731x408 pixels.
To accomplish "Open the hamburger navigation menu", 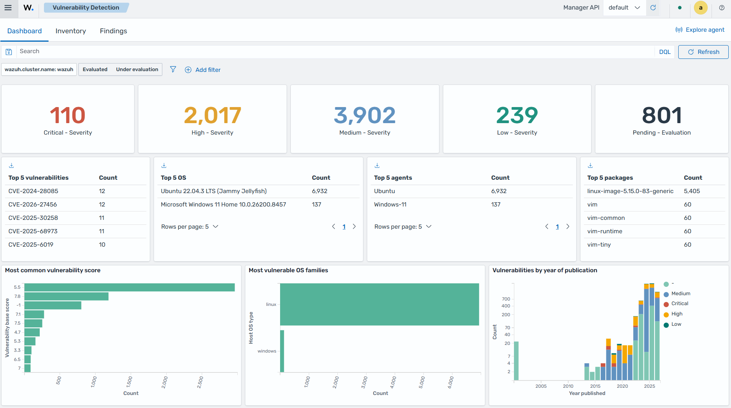I will pos(8,8).
